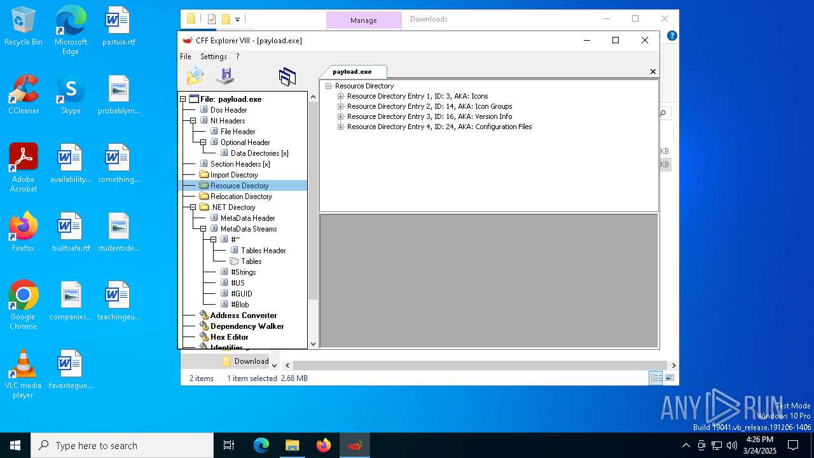Open Skype desktop shortcut
This screenshot has height=458, width=814.
71,95
